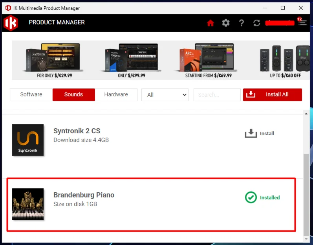The width and height of the screenshot is (313, 245).
Task: Click the scrollbar down arrow
Action: tap(306, 239)
